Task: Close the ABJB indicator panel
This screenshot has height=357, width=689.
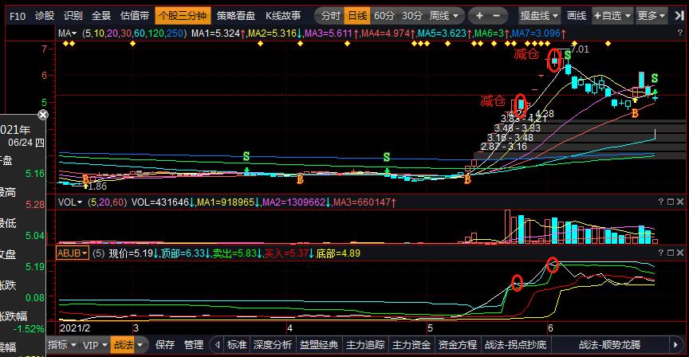Action: coord(680,253)
